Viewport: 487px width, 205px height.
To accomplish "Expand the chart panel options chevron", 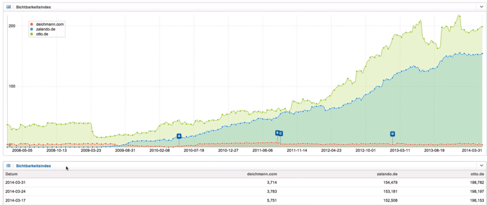I will (x=481, y=7).
